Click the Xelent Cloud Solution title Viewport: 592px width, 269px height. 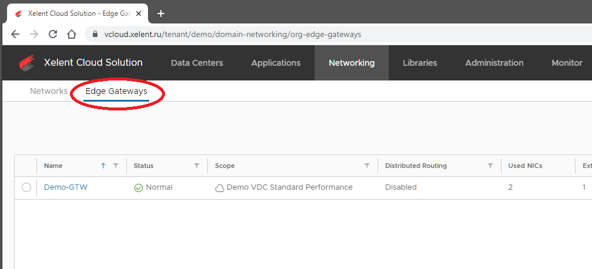point(93,63)
